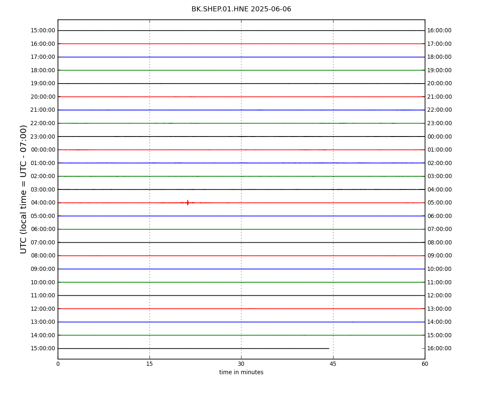Click right-axis label 07:00:00

click(440, 229)
